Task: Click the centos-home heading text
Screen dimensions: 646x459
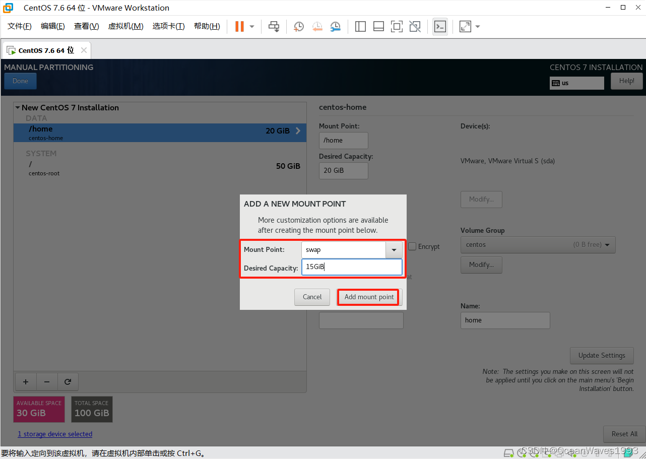Action: pyautogui.click(x=343, y=107)
